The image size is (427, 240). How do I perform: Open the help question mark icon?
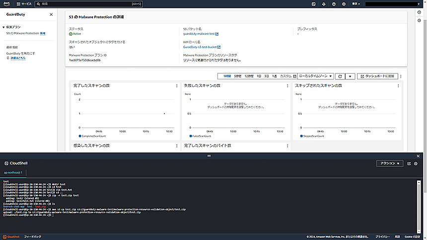(334, 4)
